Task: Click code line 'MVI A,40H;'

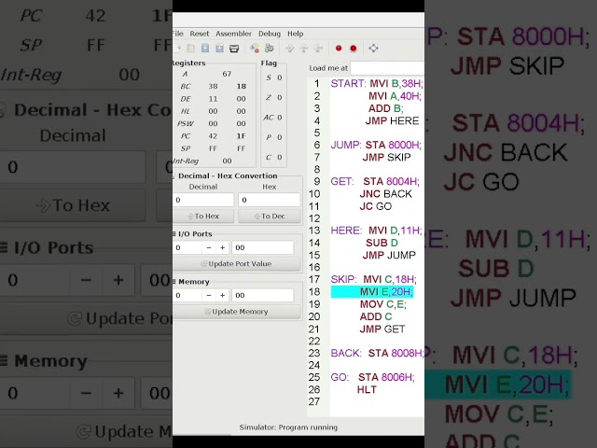Action: tap(395, 96)
